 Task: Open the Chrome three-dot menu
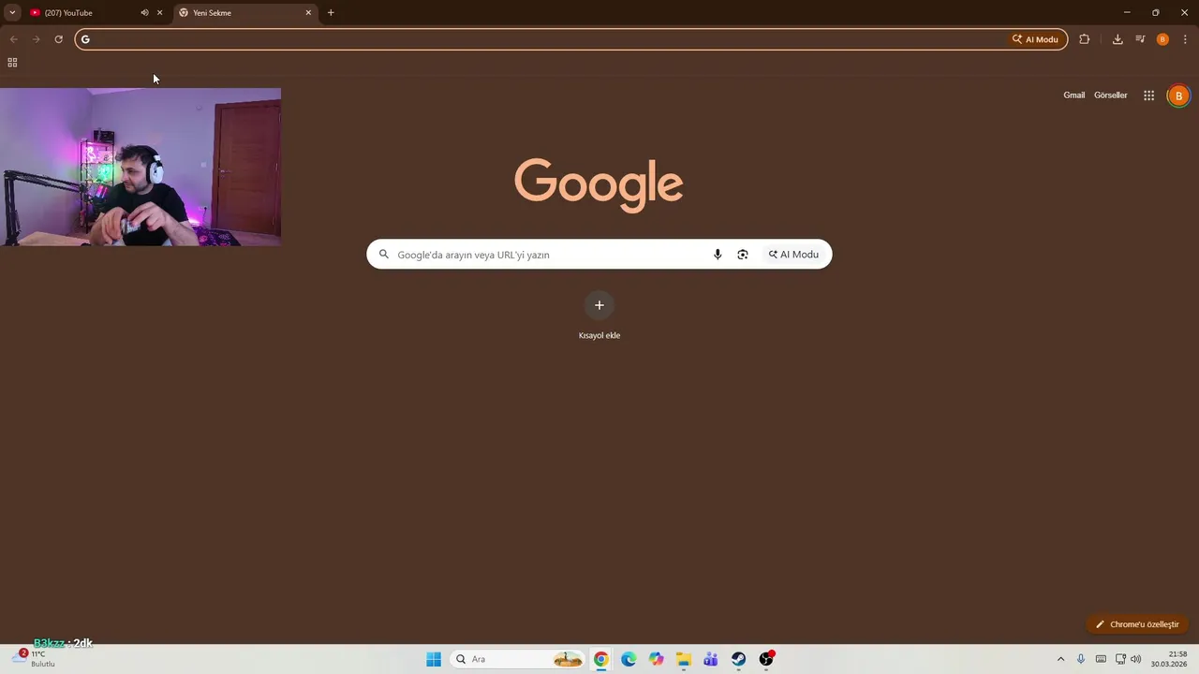tap(1185, 39)
